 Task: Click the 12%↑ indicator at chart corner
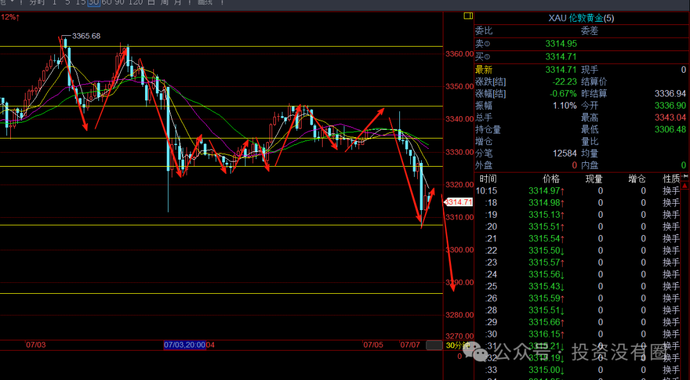pos(10,17)
